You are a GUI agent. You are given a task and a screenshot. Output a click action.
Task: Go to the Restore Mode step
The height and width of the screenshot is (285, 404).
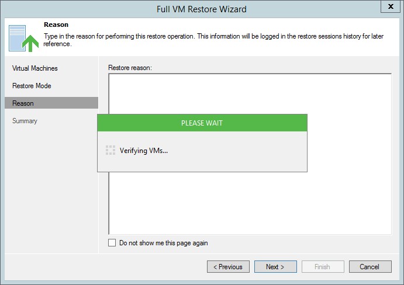[32, 86]
